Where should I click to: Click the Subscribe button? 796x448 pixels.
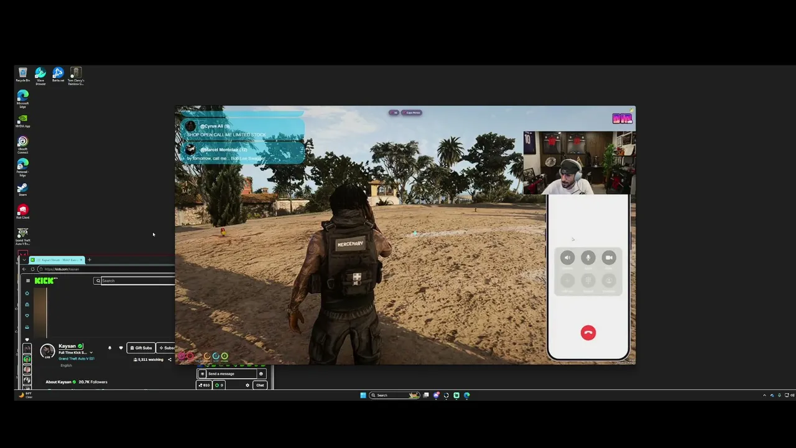point(167,348)
